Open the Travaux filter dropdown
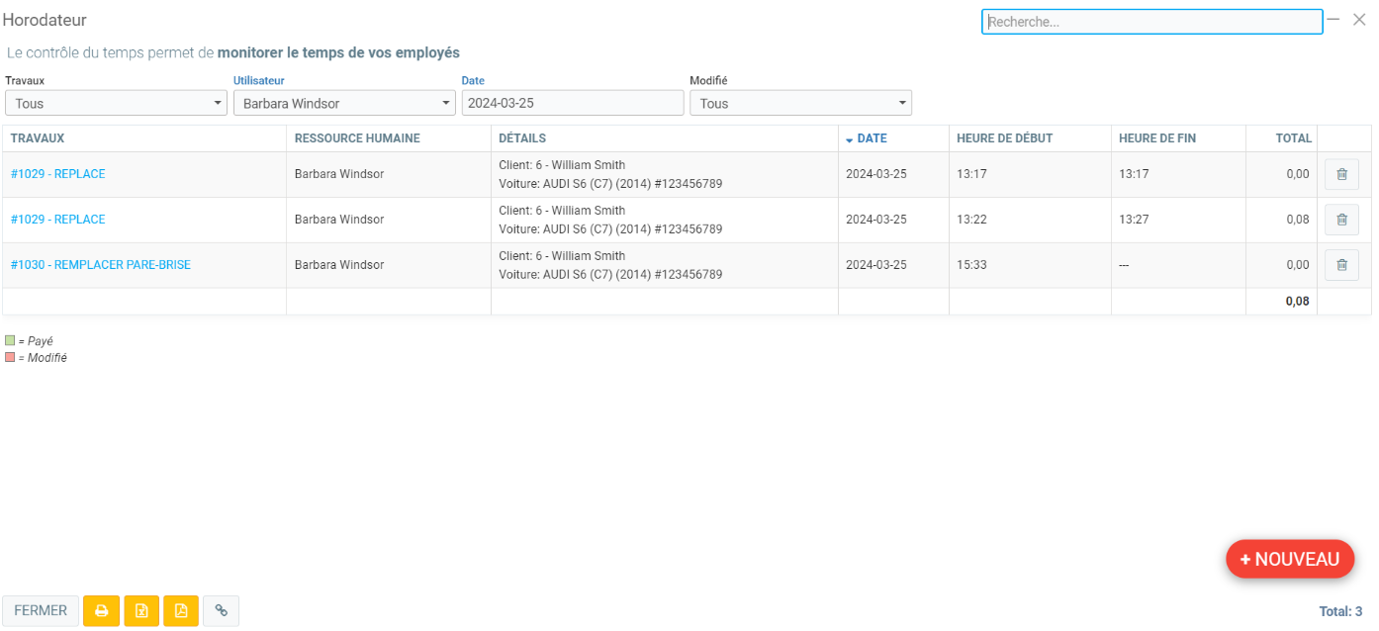The height and width of the screenshot is (631, 1379). (x=116, y=103)
